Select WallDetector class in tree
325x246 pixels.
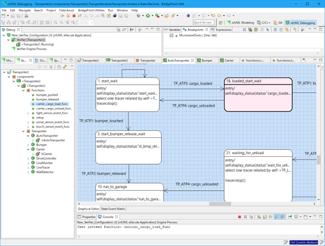pos(45,172)
